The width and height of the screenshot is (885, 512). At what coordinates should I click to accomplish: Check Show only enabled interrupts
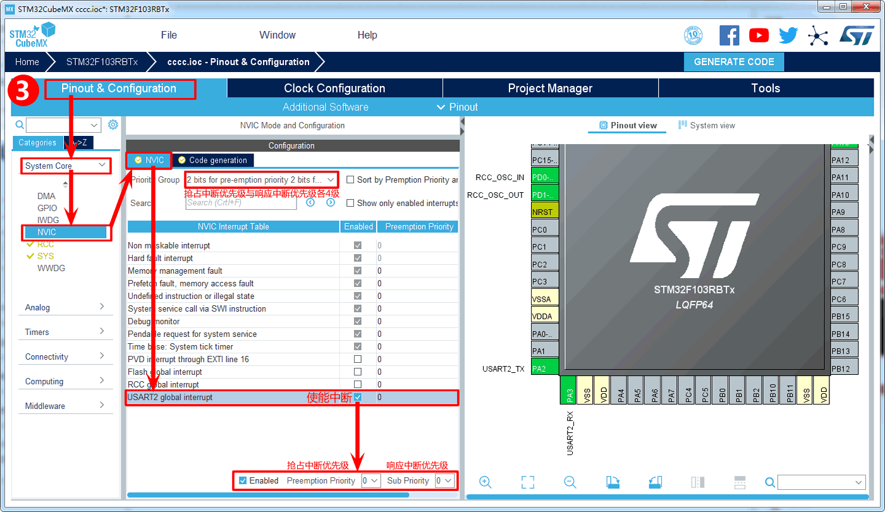tap(350, 203)
